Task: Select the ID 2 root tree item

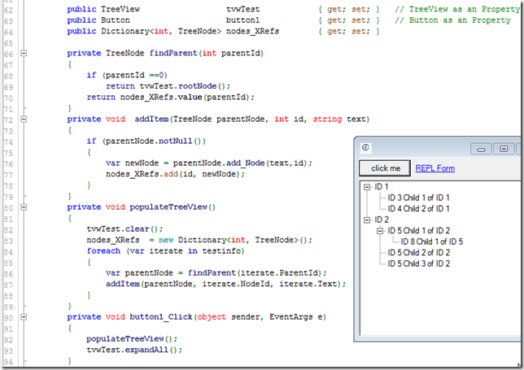Action: 382,220
